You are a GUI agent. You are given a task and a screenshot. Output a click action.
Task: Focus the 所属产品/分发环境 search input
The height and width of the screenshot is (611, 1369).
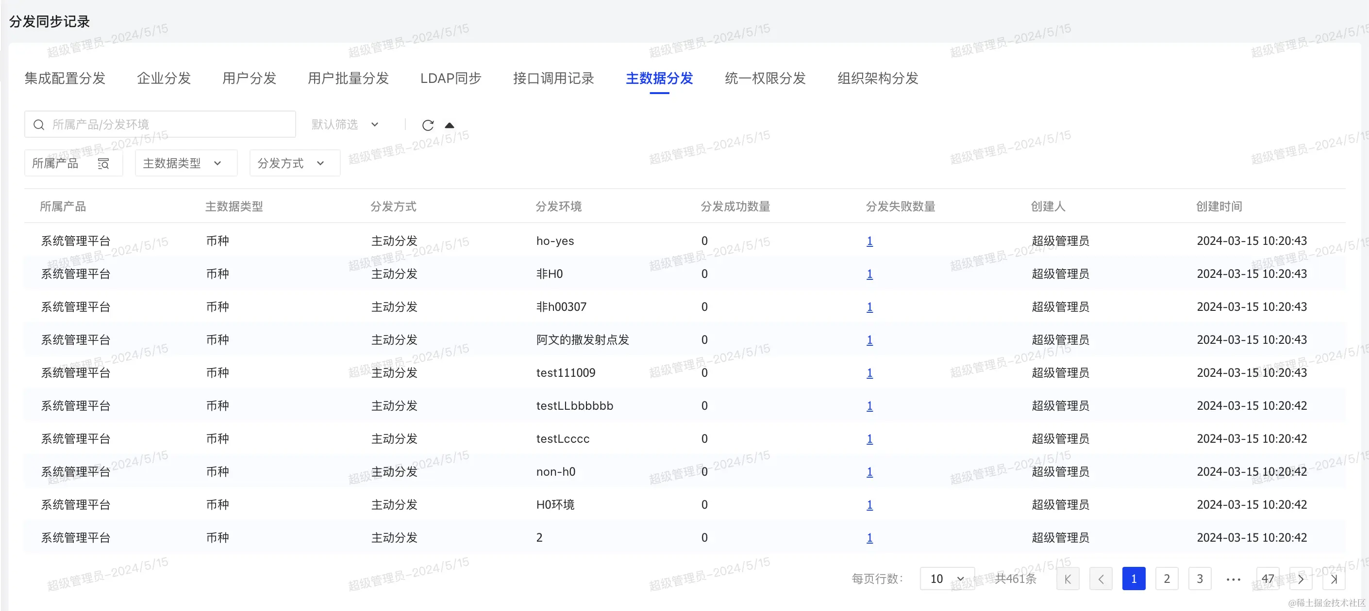[170, 125]
